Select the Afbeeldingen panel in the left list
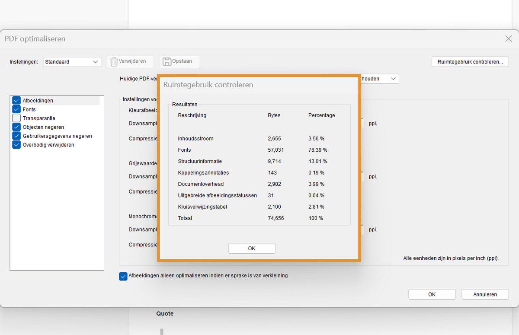 [x=38, y=100]
